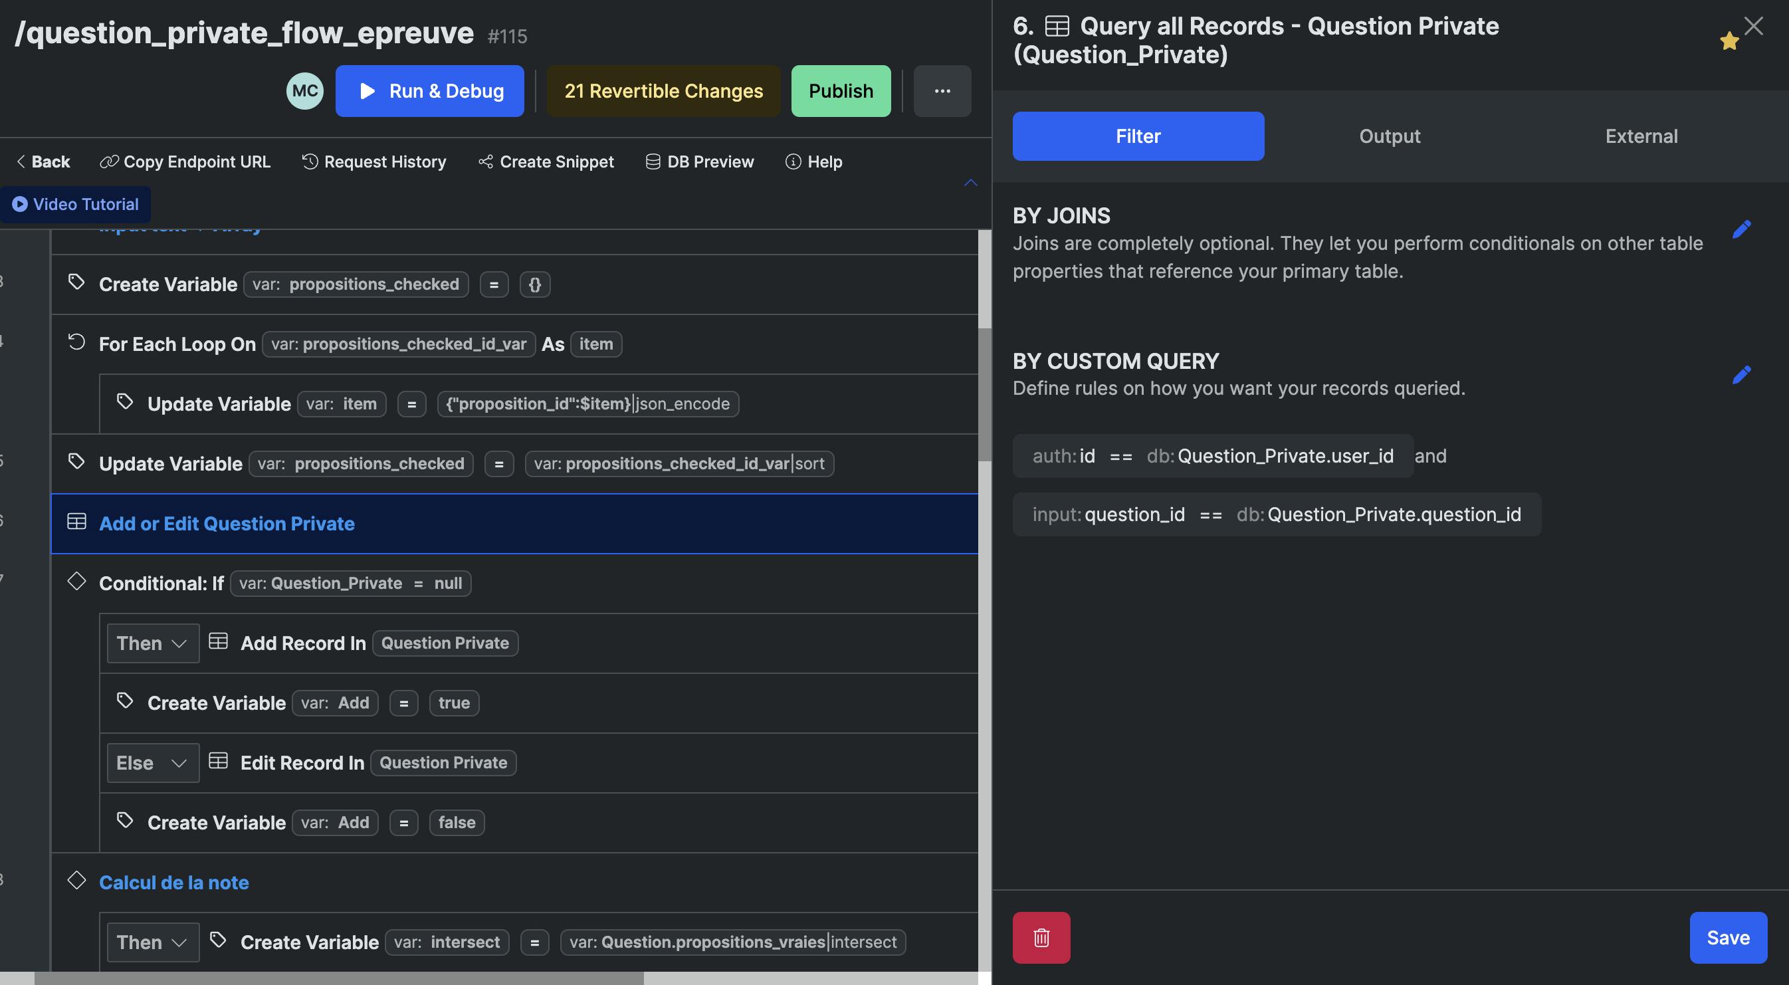Viewport: 1789px width, 985px height.
Task: Click the true value of variable Add
Action: click(x=454, y=703)
